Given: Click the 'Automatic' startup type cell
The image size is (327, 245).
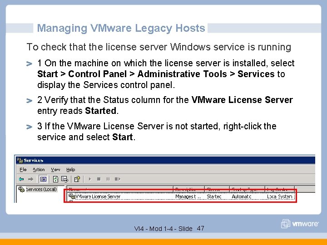Looking at the screenshot, I should point(242,196).
